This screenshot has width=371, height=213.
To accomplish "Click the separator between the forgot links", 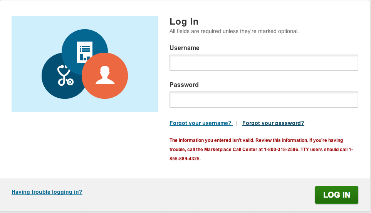I will [237, 123].
